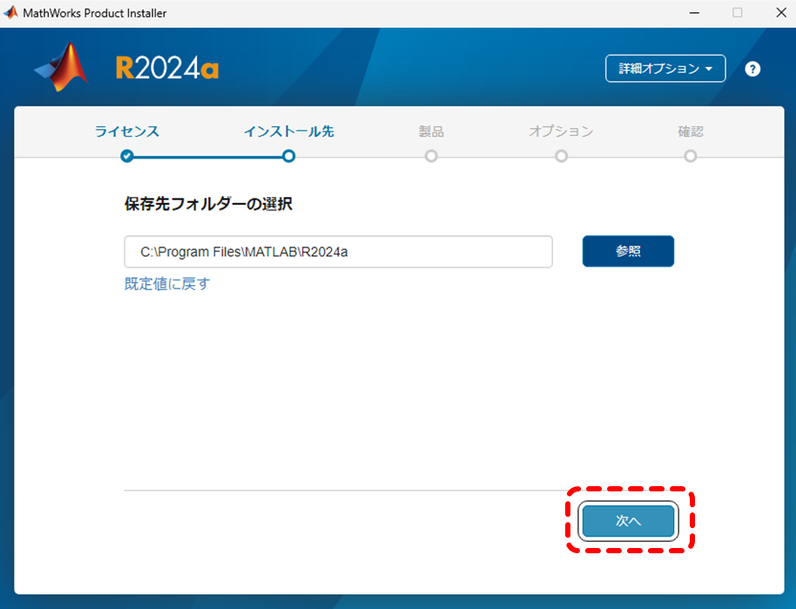Click the 次へ button
This screenshot has width=796, height=609.
[628, 521]
